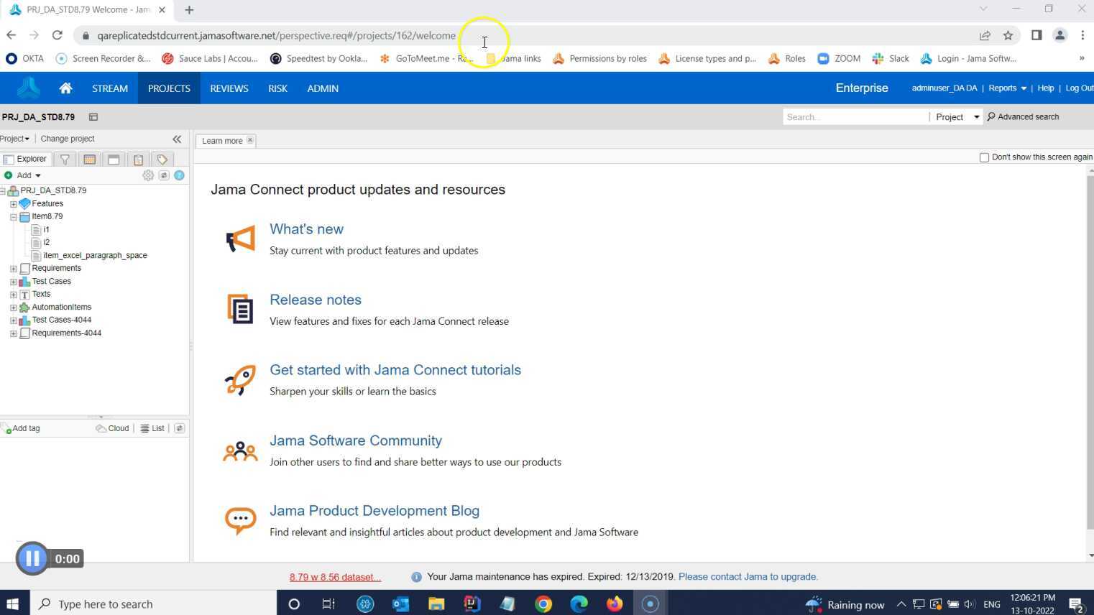Image resolution: width=1094 pixels, height=615 pixels.
Task: Open the Filters tab funnel icon
Action: 65,159
